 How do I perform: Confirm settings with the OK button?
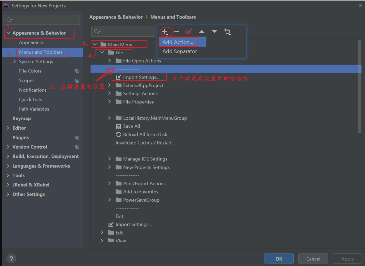[x=279, y=259]
